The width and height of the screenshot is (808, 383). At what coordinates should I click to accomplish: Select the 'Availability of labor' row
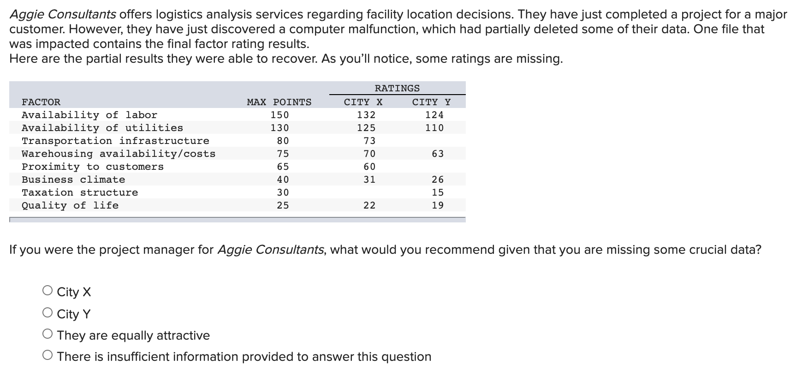(90, 115)
